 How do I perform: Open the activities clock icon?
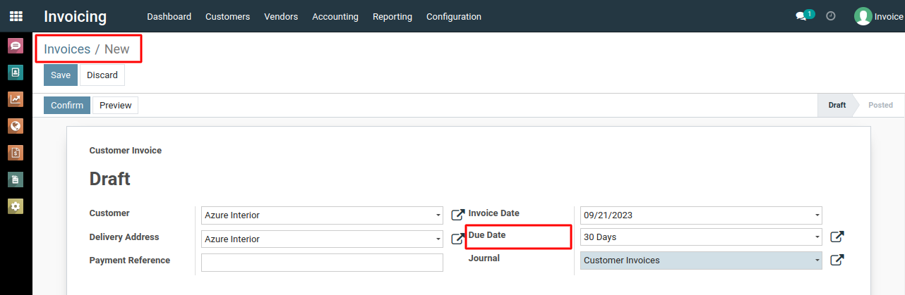pos(831,16)
